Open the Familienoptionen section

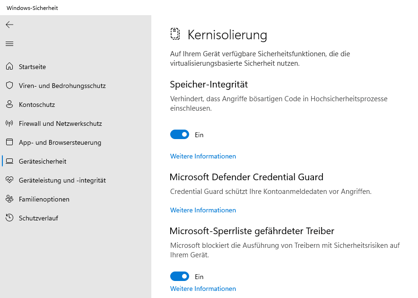click(x=44, y=199)
